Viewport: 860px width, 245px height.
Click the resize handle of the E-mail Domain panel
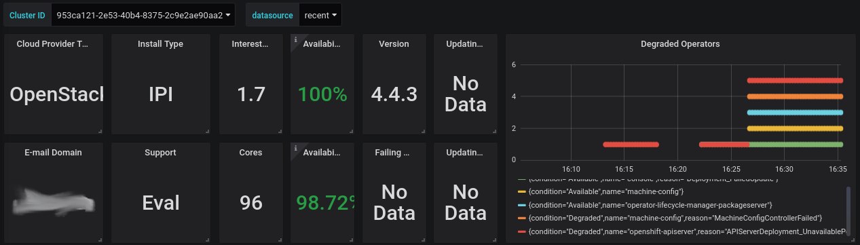100,240
